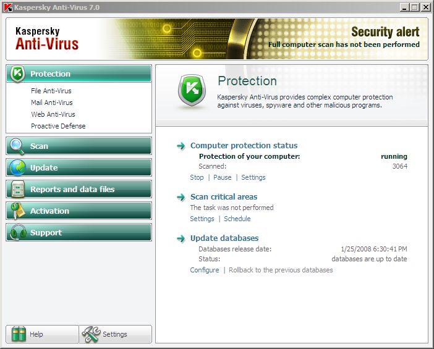The width and height of the screenshot is (434, 349).
Task: Go to Proactive Defense
Action: tap(58, 126)
